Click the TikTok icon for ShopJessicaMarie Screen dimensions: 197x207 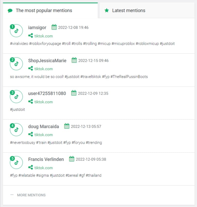(16, 64)
